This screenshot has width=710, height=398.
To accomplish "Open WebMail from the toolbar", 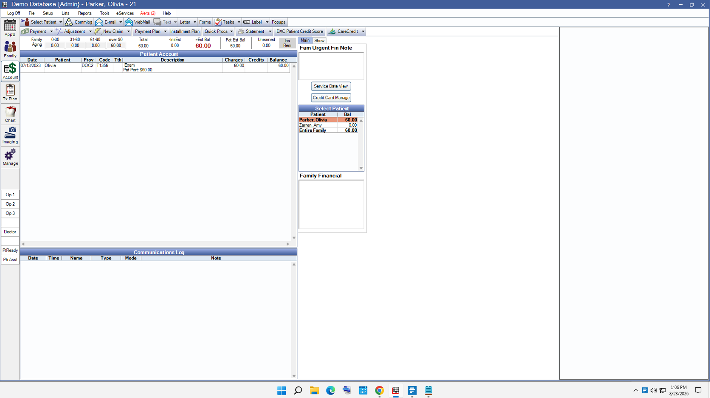I will pyautogui.click(x=138, y=22).
